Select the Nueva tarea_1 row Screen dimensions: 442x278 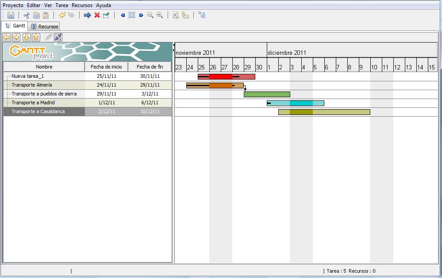88,76
